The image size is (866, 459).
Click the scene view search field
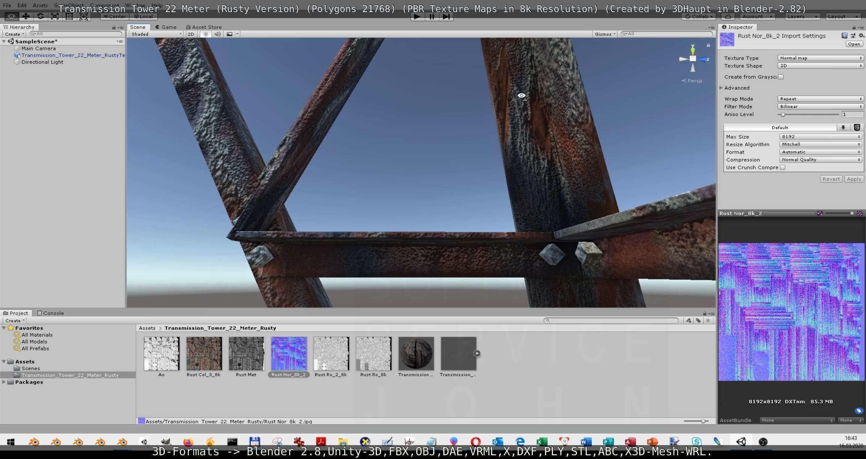pos(667,34)
